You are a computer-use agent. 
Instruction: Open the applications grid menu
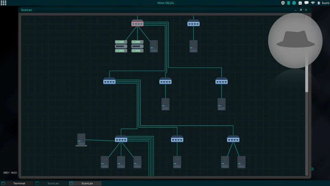click(3, 3)
